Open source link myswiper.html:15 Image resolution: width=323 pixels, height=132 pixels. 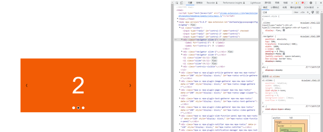point(311,80)
